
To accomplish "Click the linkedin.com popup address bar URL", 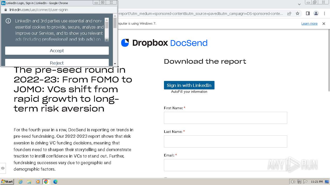I will tap(39, 10).
